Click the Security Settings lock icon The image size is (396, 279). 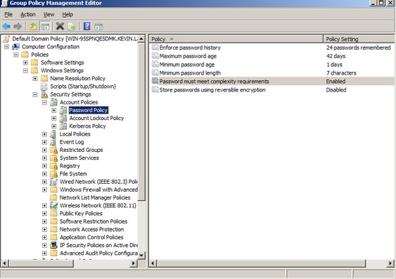44,94
